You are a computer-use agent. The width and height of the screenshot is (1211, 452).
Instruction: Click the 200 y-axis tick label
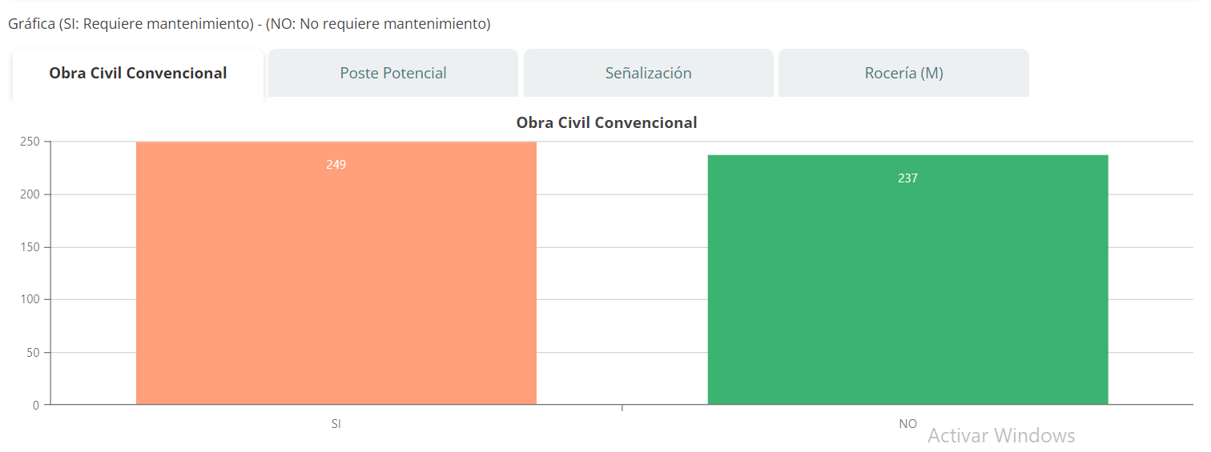pos(30,194)
